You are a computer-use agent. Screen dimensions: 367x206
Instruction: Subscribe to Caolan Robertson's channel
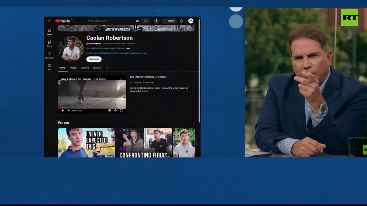pos(94,59)
